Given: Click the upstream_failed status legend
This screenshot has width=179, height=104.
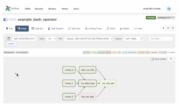Looking at the screenshot, I should coord(143,52).
